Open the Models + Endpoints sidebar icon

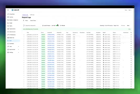[x=8, y=20]
